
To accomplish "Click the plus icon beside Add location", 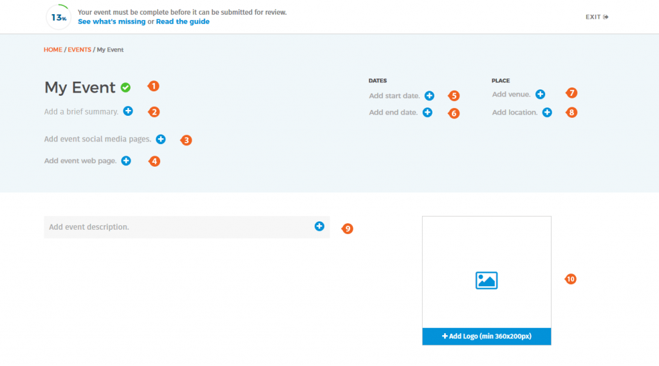I will tap(547, 112).
